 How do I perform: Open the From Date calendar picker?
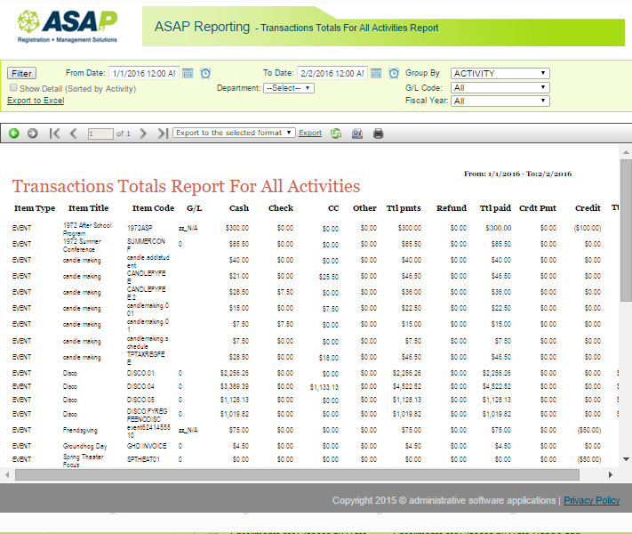[188, 73]
